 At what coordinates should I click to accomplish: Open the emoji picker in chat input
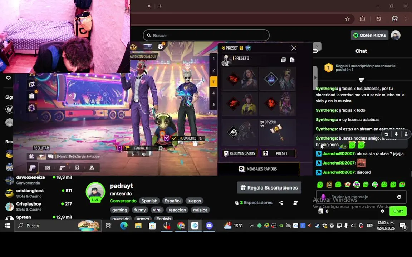tap(399, 197)
